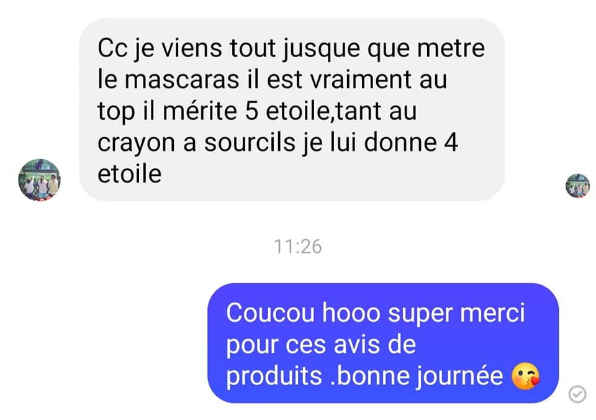Select the 11:26 timestamp

click(297, 247)
